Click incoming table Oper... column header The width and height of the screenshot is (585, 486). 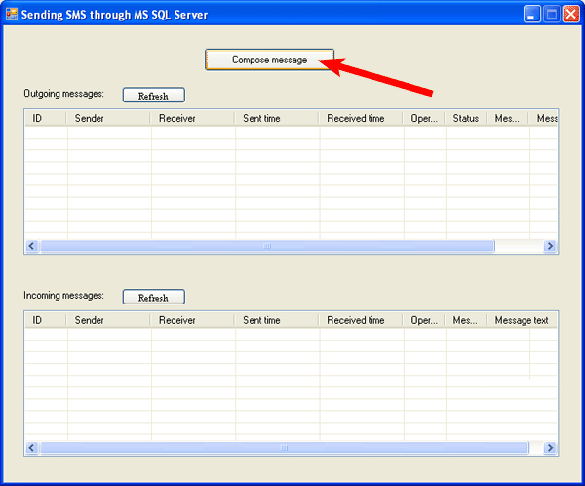pyautogui.click(x=423, y=320)
